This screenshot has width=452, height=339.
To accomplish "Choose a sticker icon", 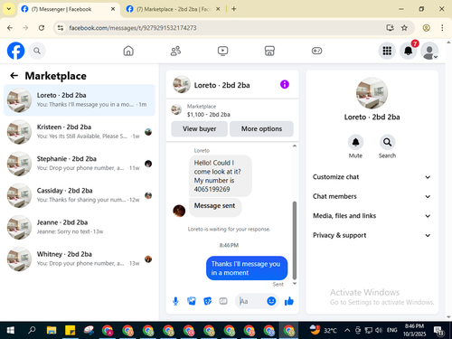I will click(207, 301).
